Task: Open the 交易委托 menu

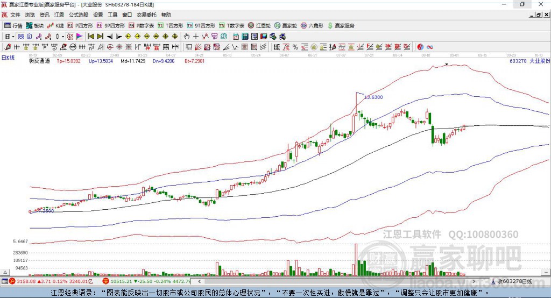Action: (146, 15)
